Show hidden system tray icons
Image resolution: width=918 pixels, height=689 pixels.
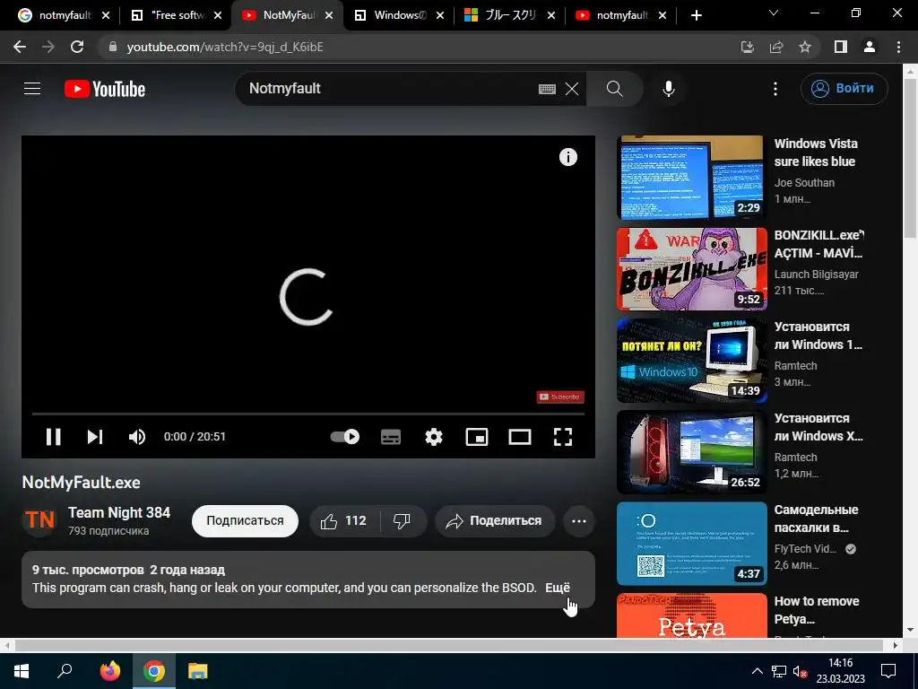(x=757, y=671)
